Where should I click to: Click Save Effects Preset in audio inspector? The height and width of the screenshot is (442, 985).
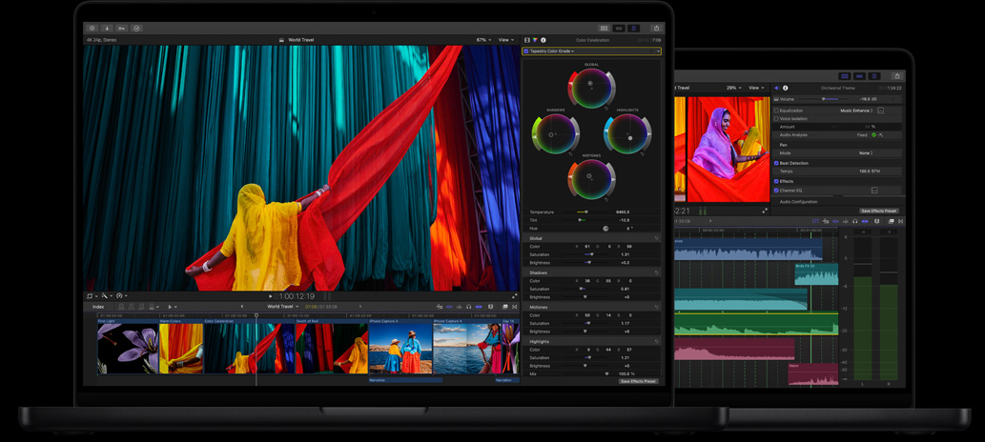(878, 211)
